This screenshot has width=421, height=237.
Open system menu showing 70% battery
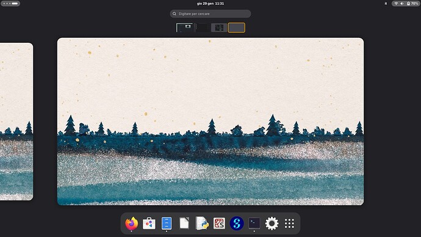point(406,4)
